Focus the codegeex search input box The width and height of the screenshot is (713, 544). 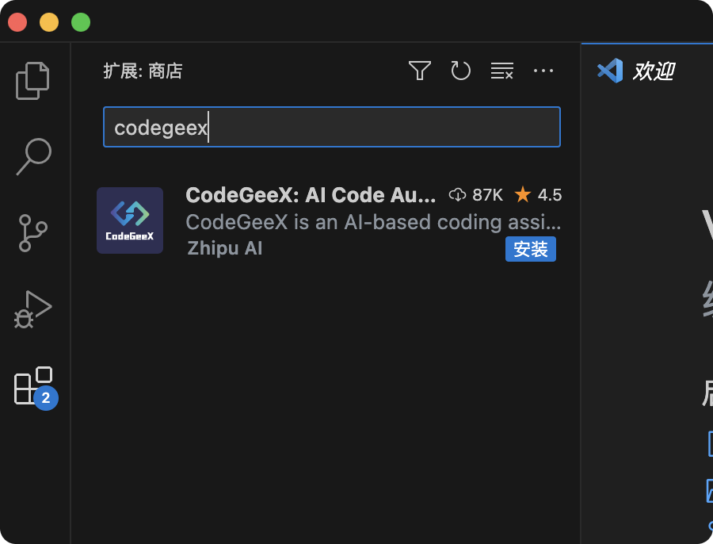331,128
